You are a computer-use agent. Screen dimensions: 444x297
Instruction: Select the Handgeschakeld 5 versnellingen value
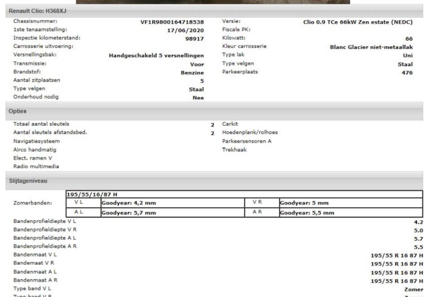[x=156, y=55]
